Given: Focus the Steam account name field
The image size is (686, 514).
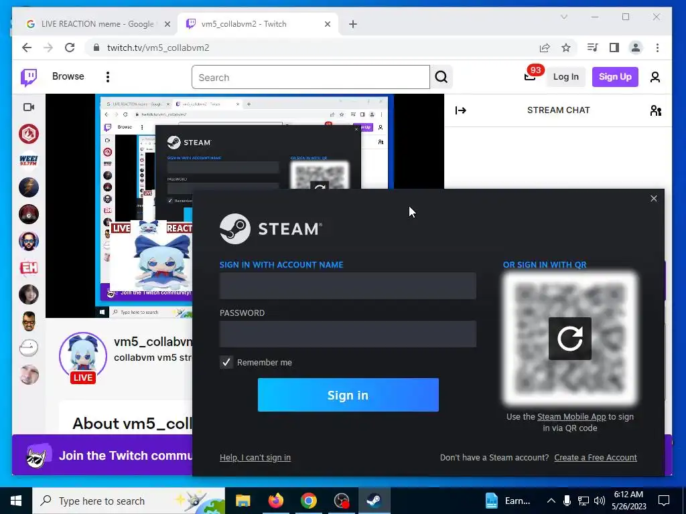Looking at the screenshot, I should click(348, 286).
